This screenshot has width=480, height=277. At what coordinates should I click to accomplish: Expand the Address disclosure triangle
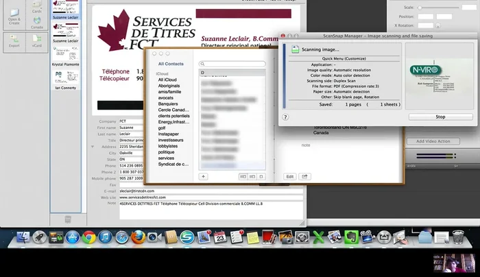tap(93, 147)
